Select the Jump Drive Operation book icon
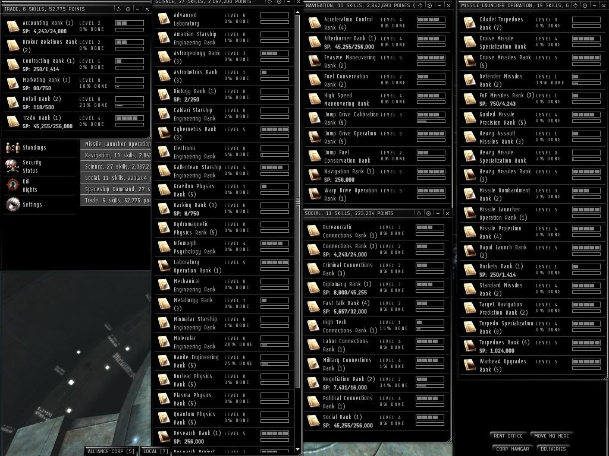 point(314,137)
